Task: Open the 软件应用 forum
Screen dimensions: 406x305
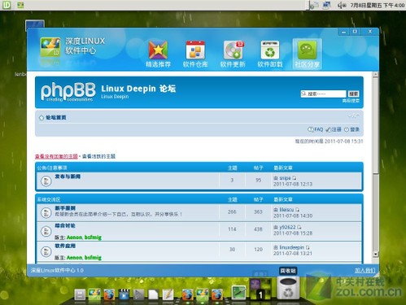Action: tap(65, 246)
